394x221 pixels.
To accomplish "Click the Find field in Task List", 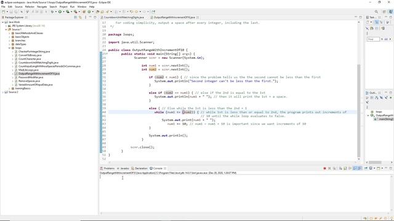I will coord(374,39).
